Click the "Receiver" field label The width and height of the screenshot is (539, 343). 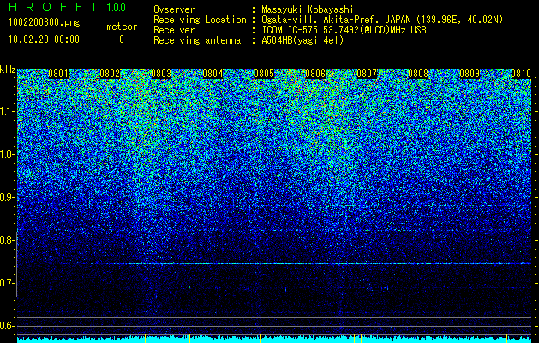(174, 30)
